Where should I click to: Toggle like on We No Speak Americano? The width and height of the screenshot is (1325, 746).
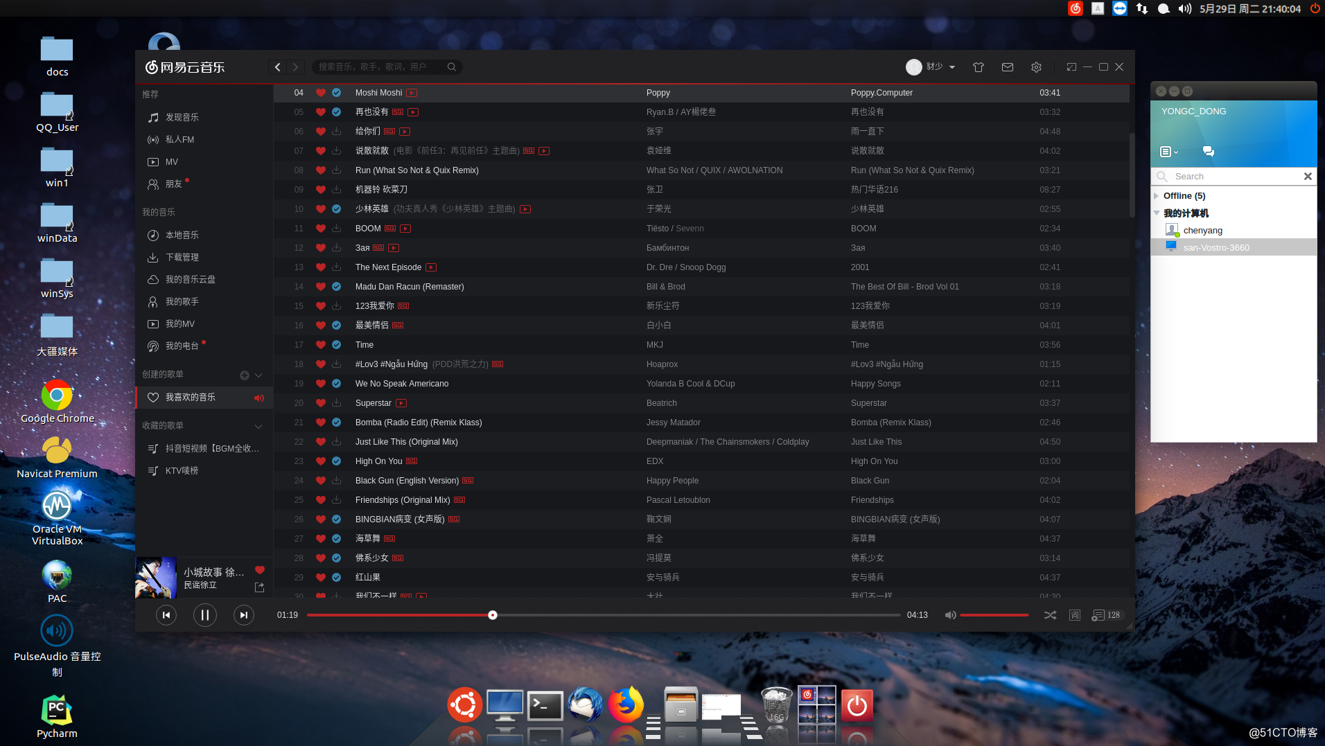[320, 384]
